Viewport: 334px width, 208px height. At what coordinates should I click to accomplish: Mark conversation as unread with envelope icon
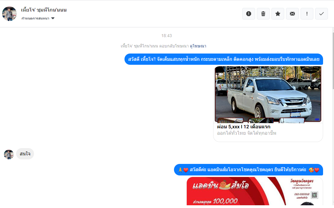pos(292,14)
